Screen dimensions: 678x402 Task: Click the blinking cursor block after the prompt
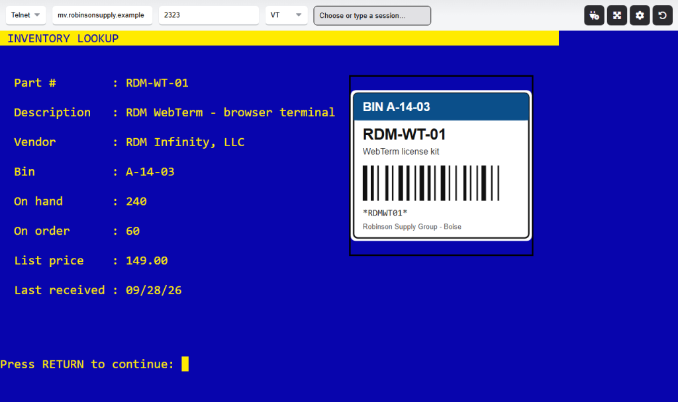(x=185, y=364)
